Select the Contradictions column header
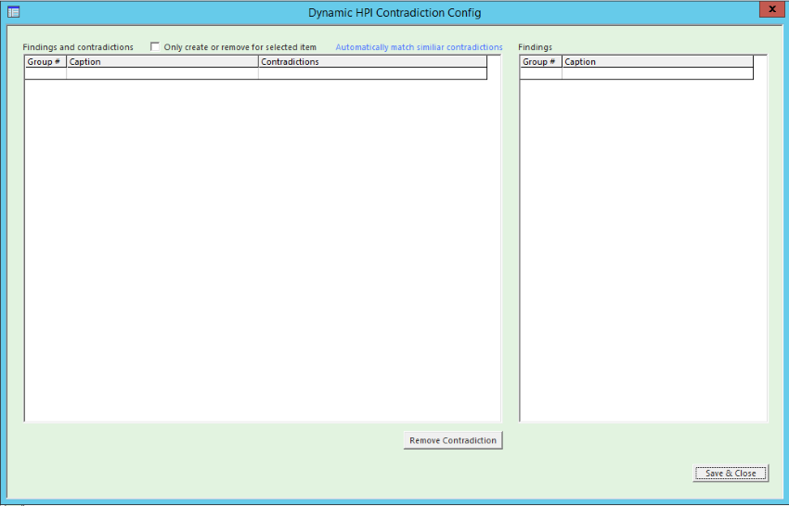789x506 pixels. 372,61
